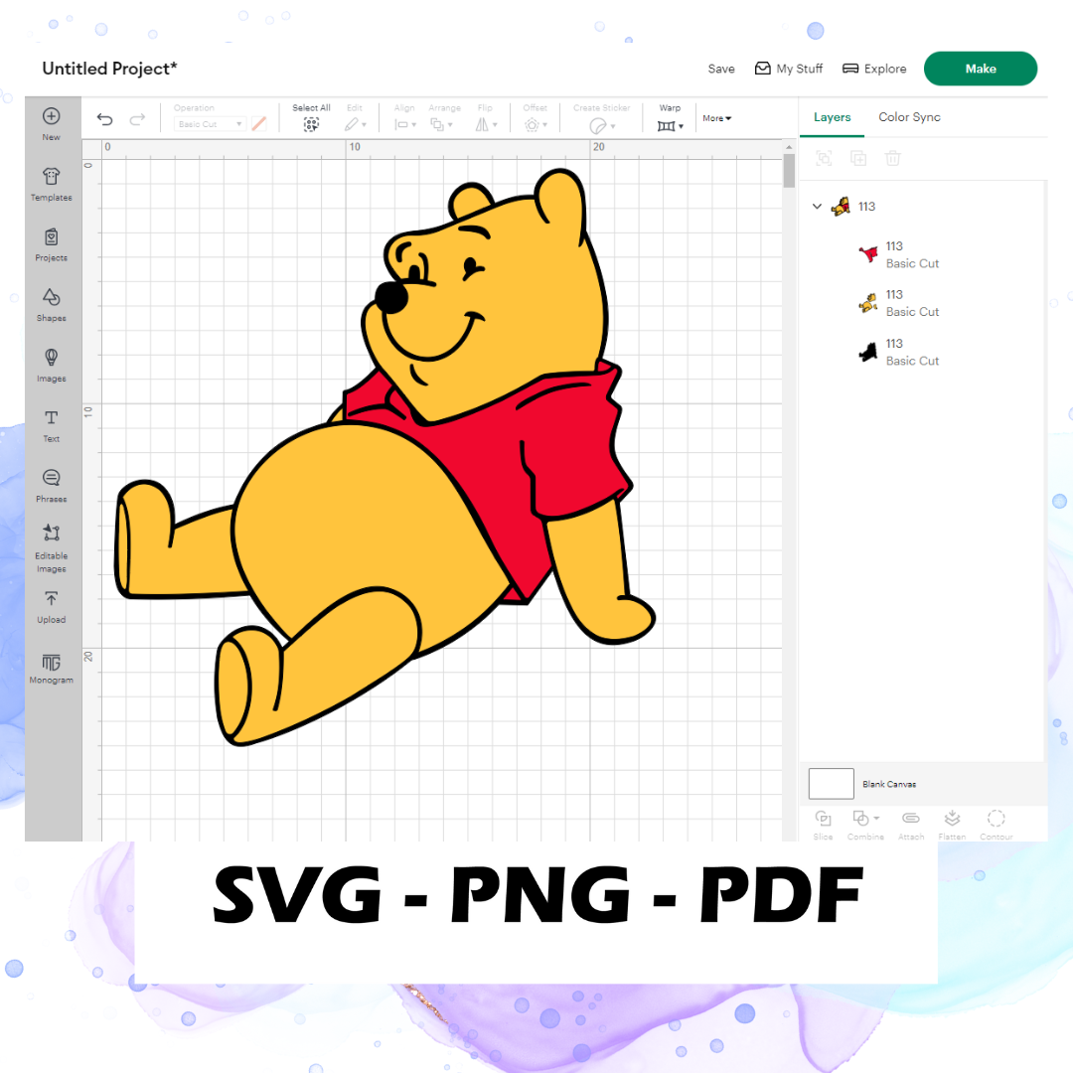Undo the last action
Image resolution: width=1073 pixels, height=1073 pixels.
[104, 120]
